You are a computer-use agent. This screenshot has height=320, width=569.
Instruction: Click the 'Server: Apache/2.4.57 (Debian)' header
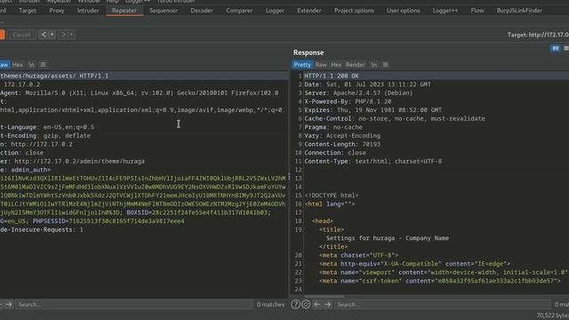pyautogui.click(x=358, y=92)
